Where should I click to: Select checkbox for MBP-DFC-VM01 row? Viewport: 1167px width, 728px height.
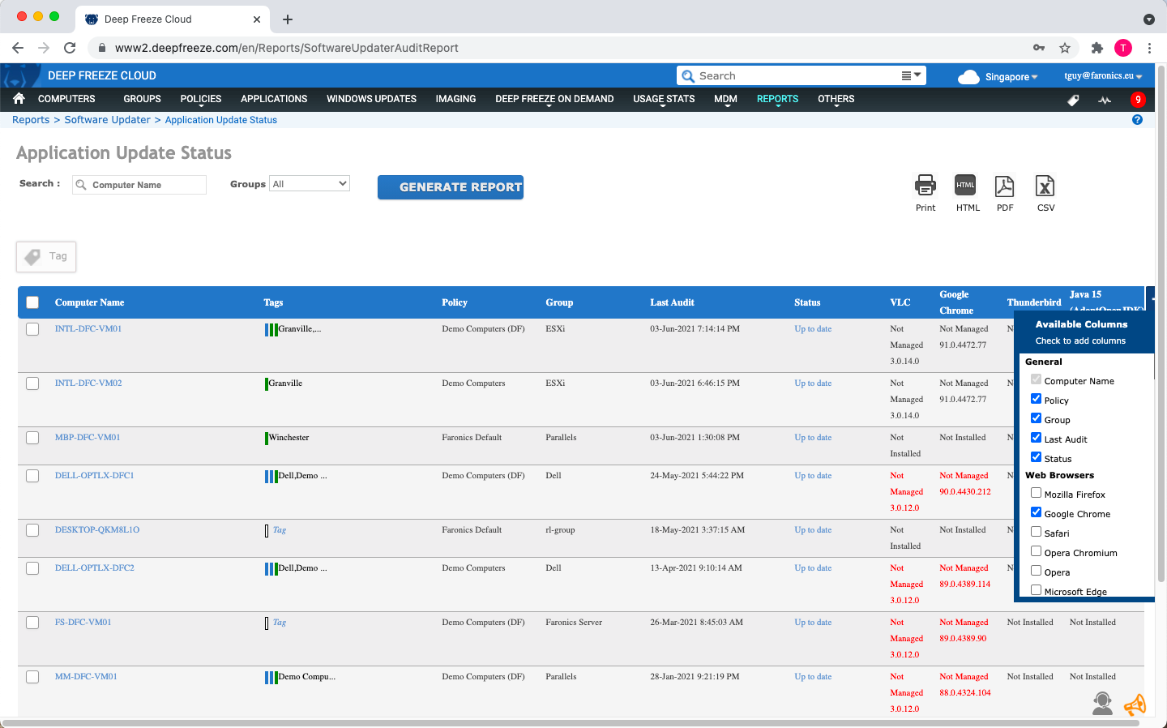point(32,438)
